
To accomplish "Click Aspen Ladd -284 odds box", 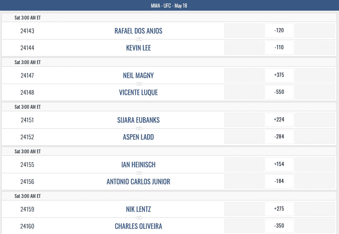I will pos(279,137).
